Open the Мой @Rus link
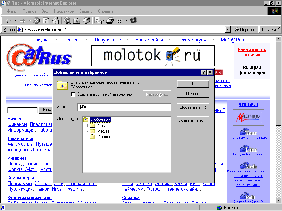The width and height of the screenshot is (282, 211). pos(232,40)
